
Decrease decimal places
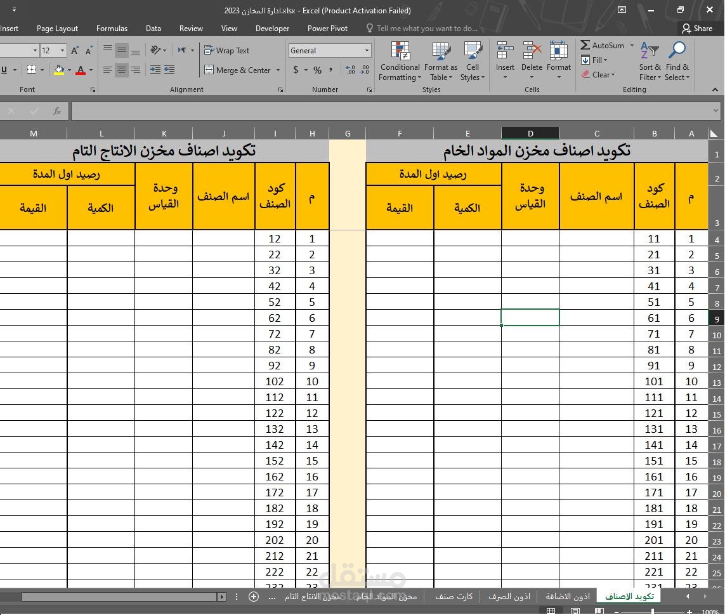(x=365, y=70)
